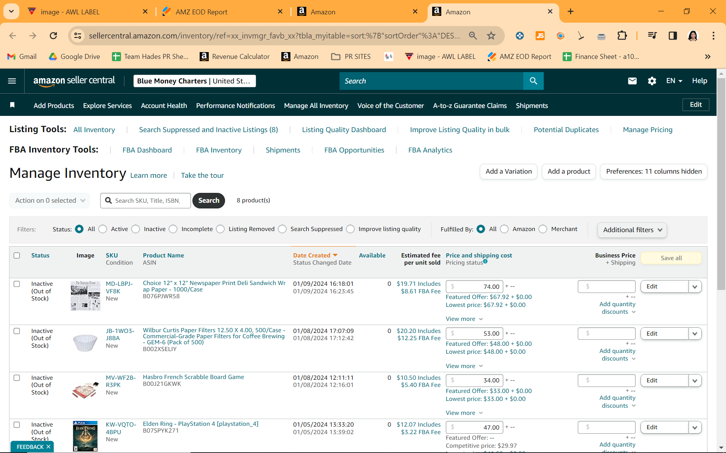Click the Amazon Seller Central logo
The image size is (726, 453).
pyautogui.click(x=74, y=81)
